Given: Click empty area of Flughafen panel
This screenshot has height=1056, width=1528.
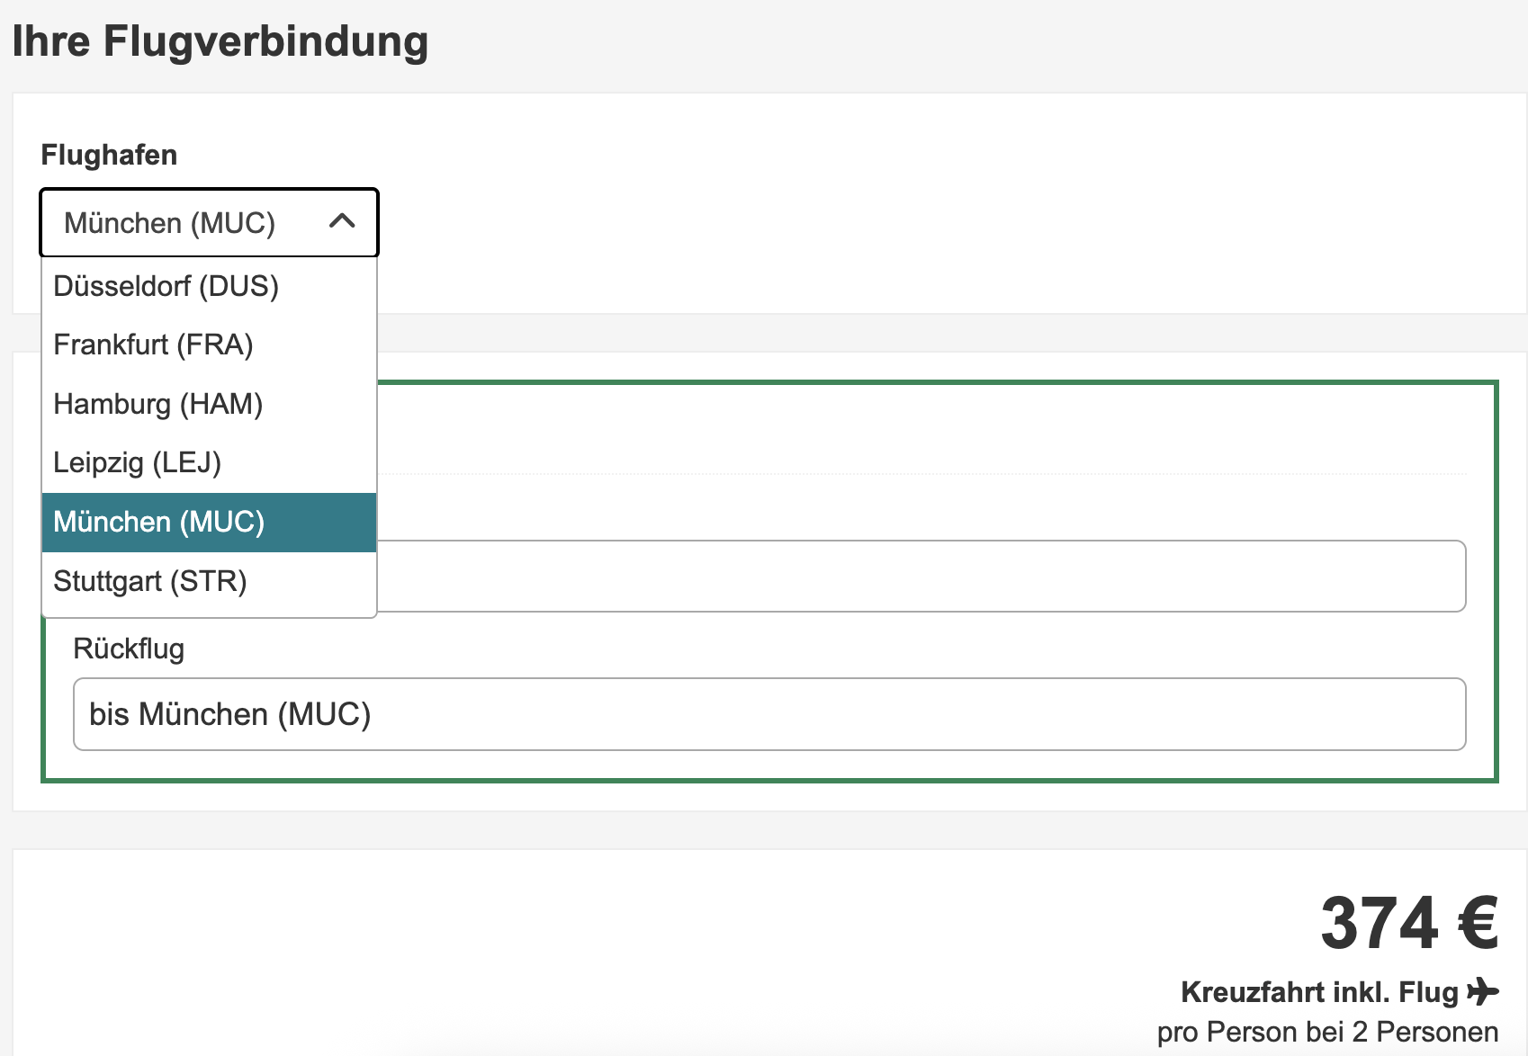Looking at the screenshot, I should (x=900, y=207).
